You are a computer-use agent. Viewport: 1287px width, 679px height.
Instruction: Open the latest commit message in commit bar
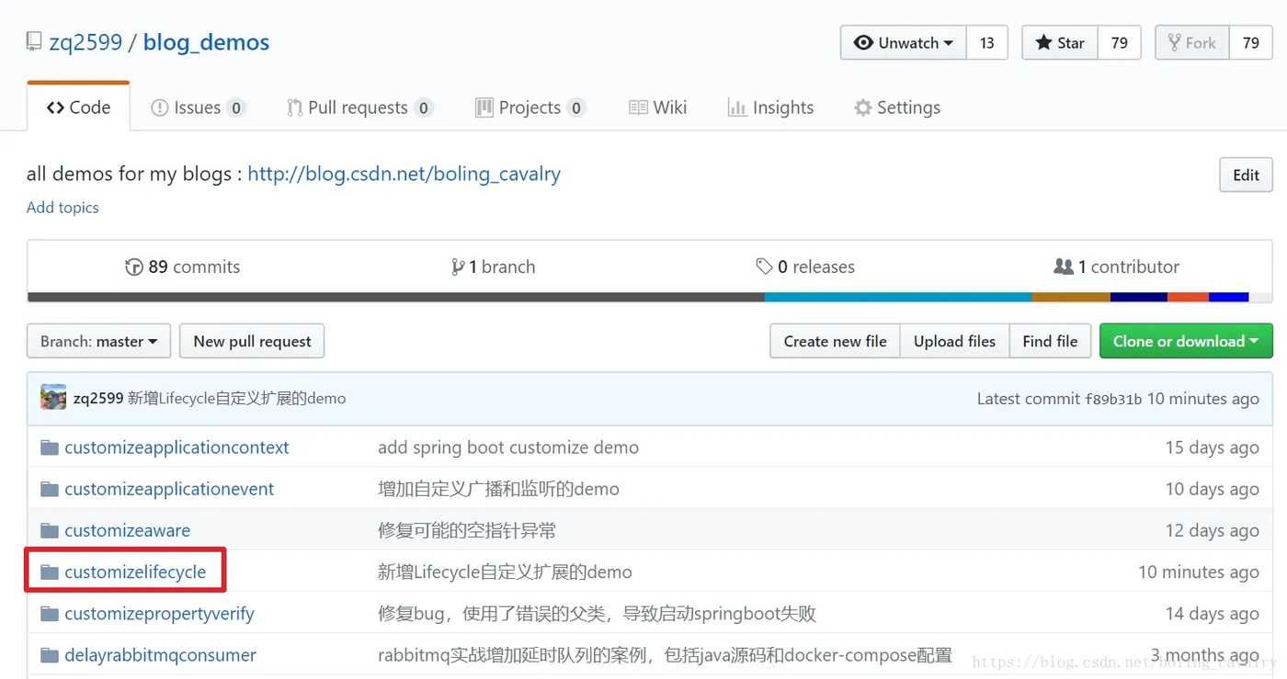tap(237, 398)
